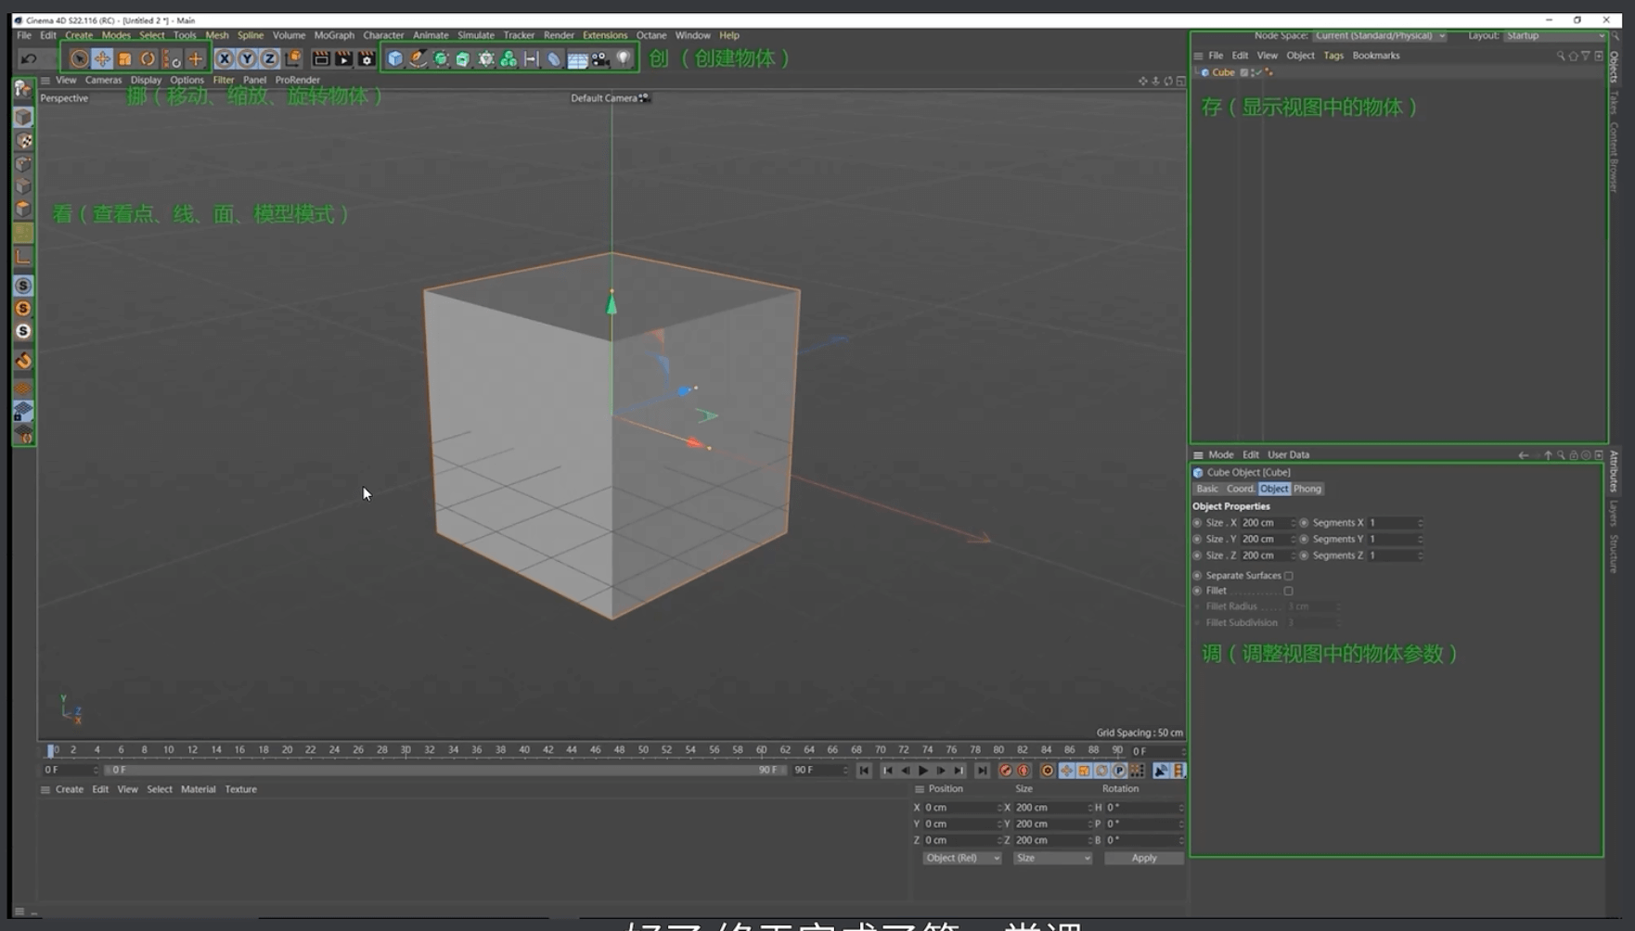Screen dimensions: 1635x931
Task: Click the Apply button
Action: point(1143,858)
